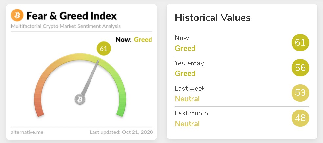This screenshot has width=323, height=143.
Task: Click the Multifactorial Crypto Market Sentiment subtitle
Action: click(x=66, y=26)
